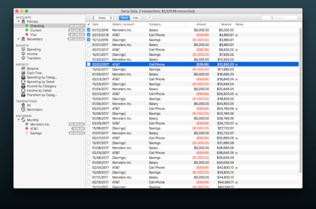Click the red dot beside AT&T recurring
This screenshot has height=209, width=316.
pyautogui.click(x=27, y=129)
